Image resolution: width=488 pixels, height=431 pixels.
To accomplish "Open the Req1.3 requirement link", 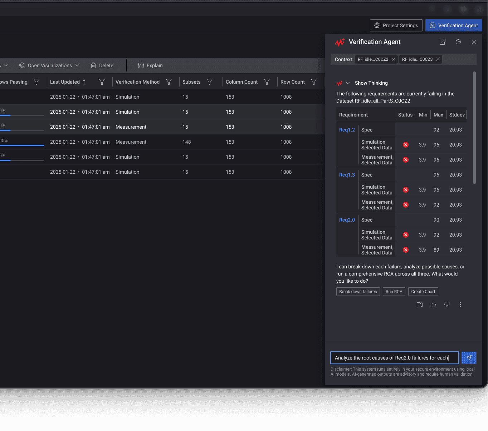I will (x=347, y=175).
